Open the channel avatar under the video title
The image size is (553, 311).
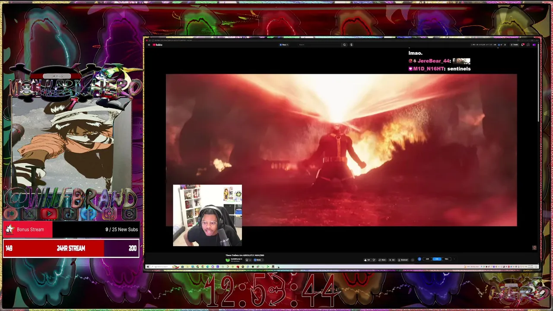coord(228,260)
